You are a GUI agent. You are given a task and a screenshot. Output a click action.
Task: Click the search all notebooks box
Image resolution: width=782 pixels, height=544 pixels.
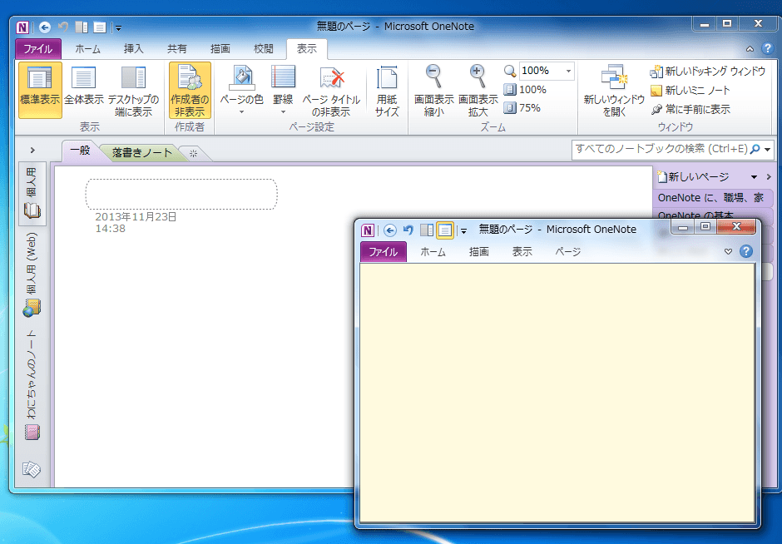pyautogui.click(x=661, y=149)
